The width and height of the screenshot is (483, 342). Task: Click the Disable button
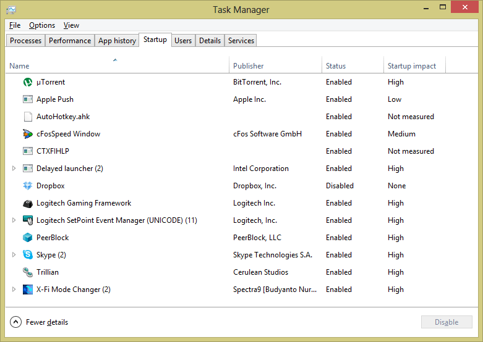447,322
